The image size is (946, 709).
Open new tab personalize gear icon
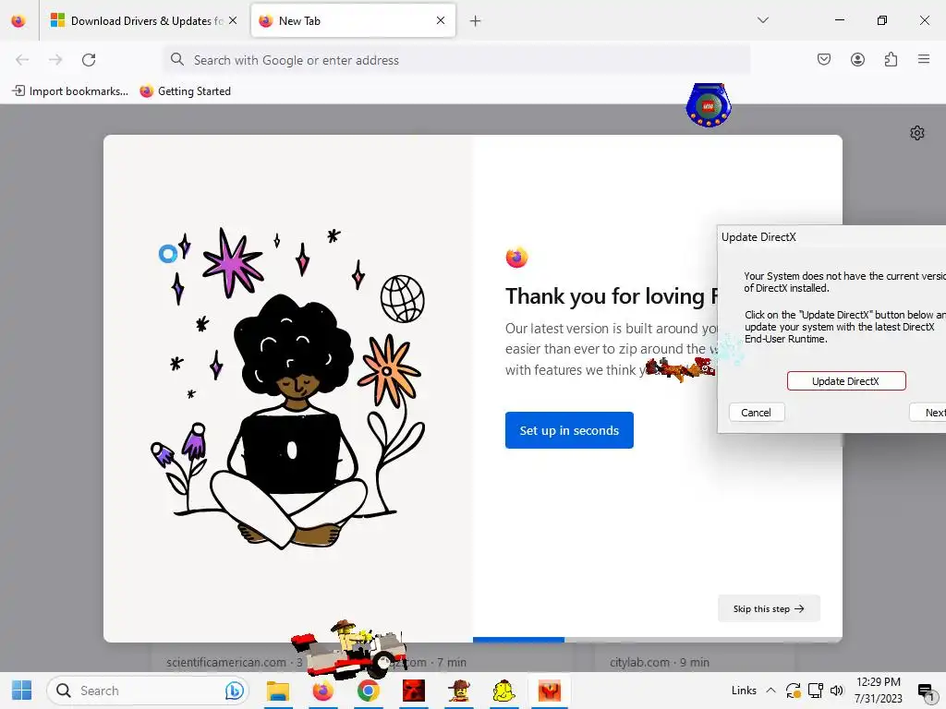[917, 133]
